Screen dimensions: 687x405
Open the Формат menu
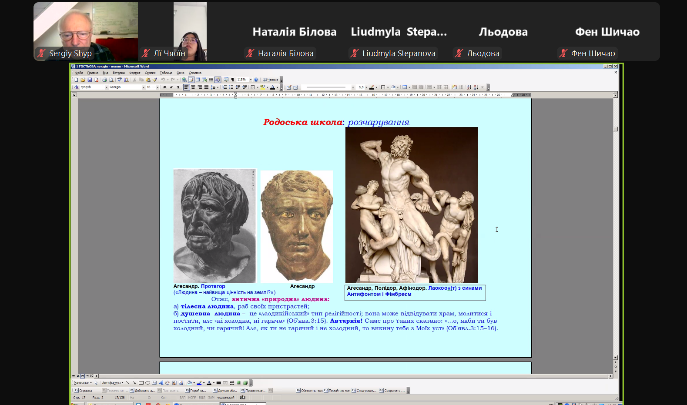135,73
